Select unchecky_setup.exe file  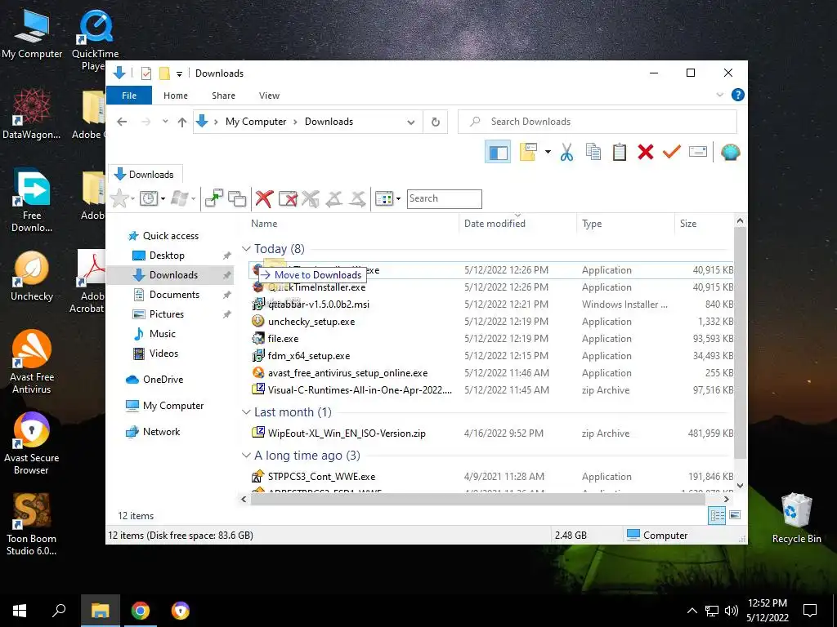click(x=311, y=322)
